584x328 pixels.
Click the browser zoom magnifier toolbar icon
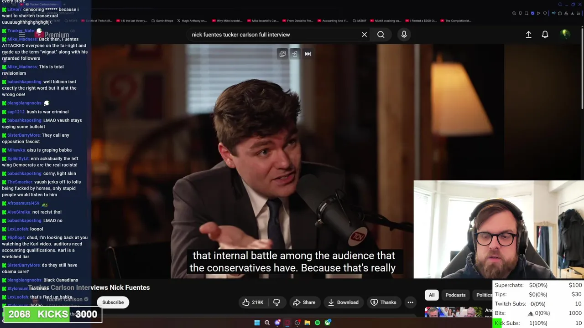pos(514,13)
